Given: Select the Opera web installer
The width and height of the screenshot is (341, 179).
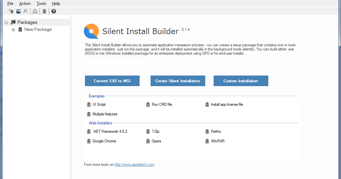Looking at the screenshot, I should (156, 141).
